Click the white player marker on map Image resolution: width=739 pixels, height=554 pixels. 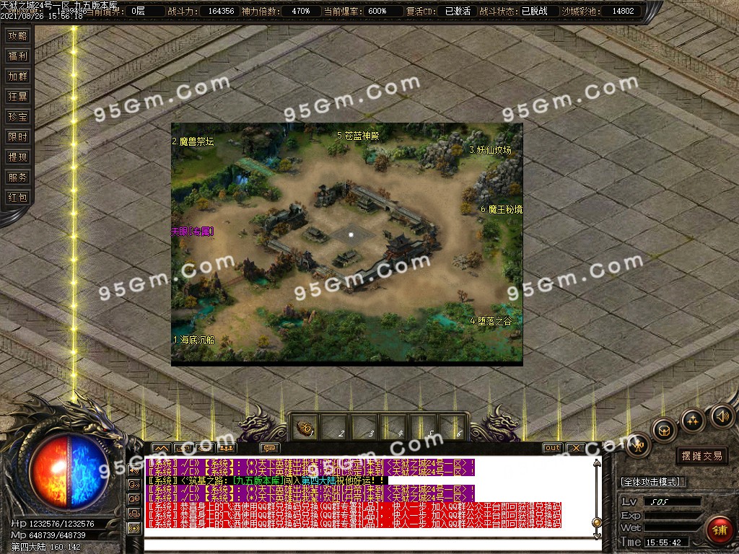click(351, 234)
